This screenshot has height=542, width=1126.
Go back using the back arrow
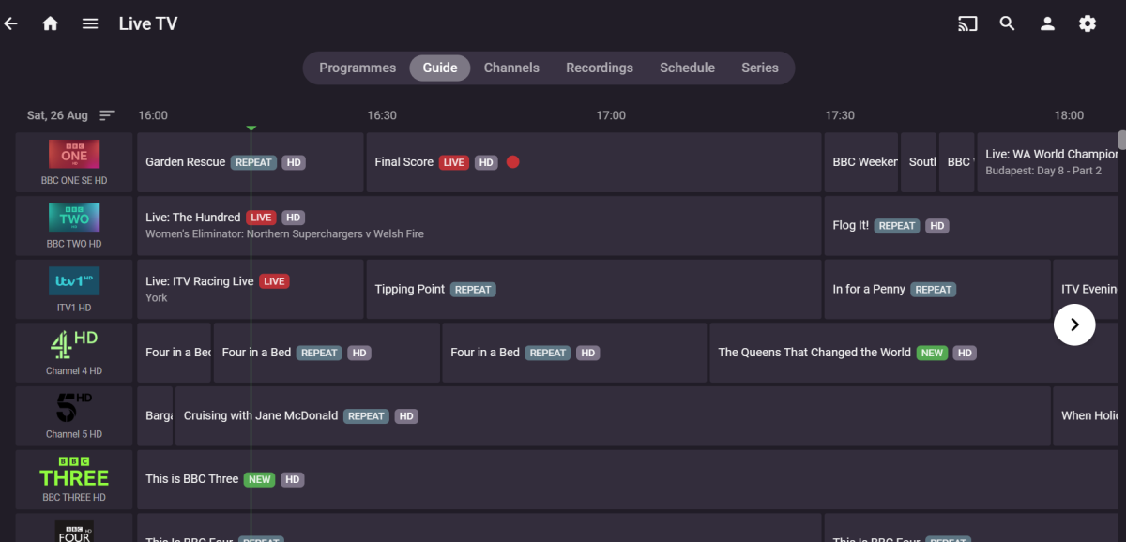(x=11, y=24)
